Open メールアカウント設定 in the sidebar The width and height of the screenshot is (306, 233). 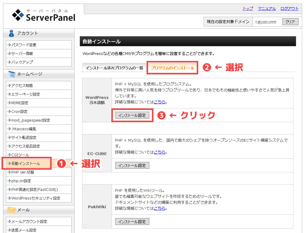coord(39,221)
